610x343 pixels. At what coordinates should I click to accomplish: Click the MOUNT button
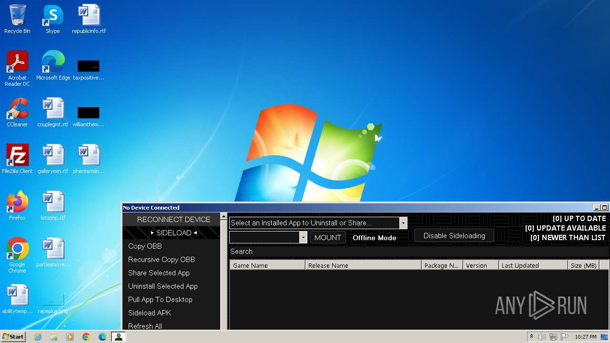[328, 237]
